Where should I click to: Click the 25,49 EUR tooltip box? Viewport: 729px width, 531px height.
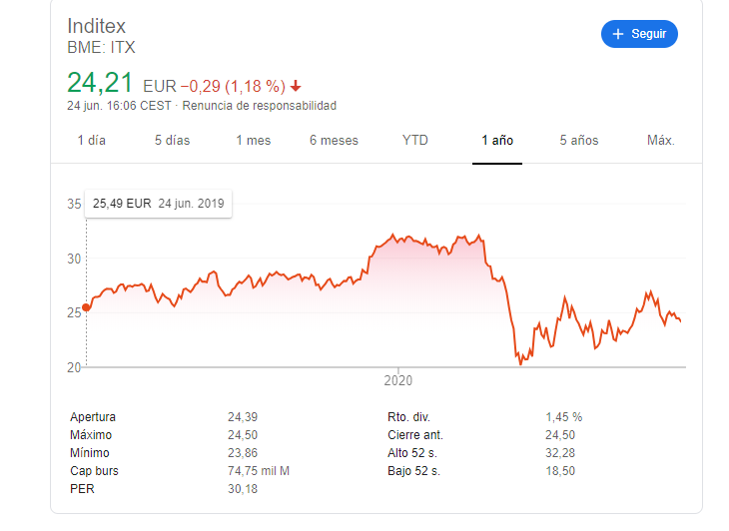(158, 204)
